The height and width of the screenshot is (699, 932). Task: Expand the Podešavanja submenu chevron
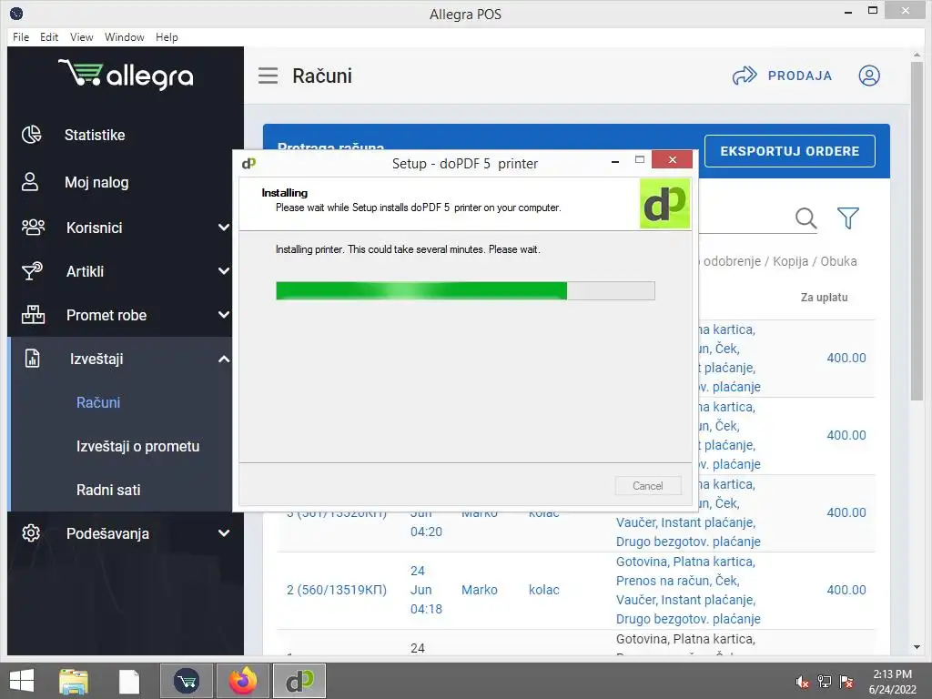point(224,533)
